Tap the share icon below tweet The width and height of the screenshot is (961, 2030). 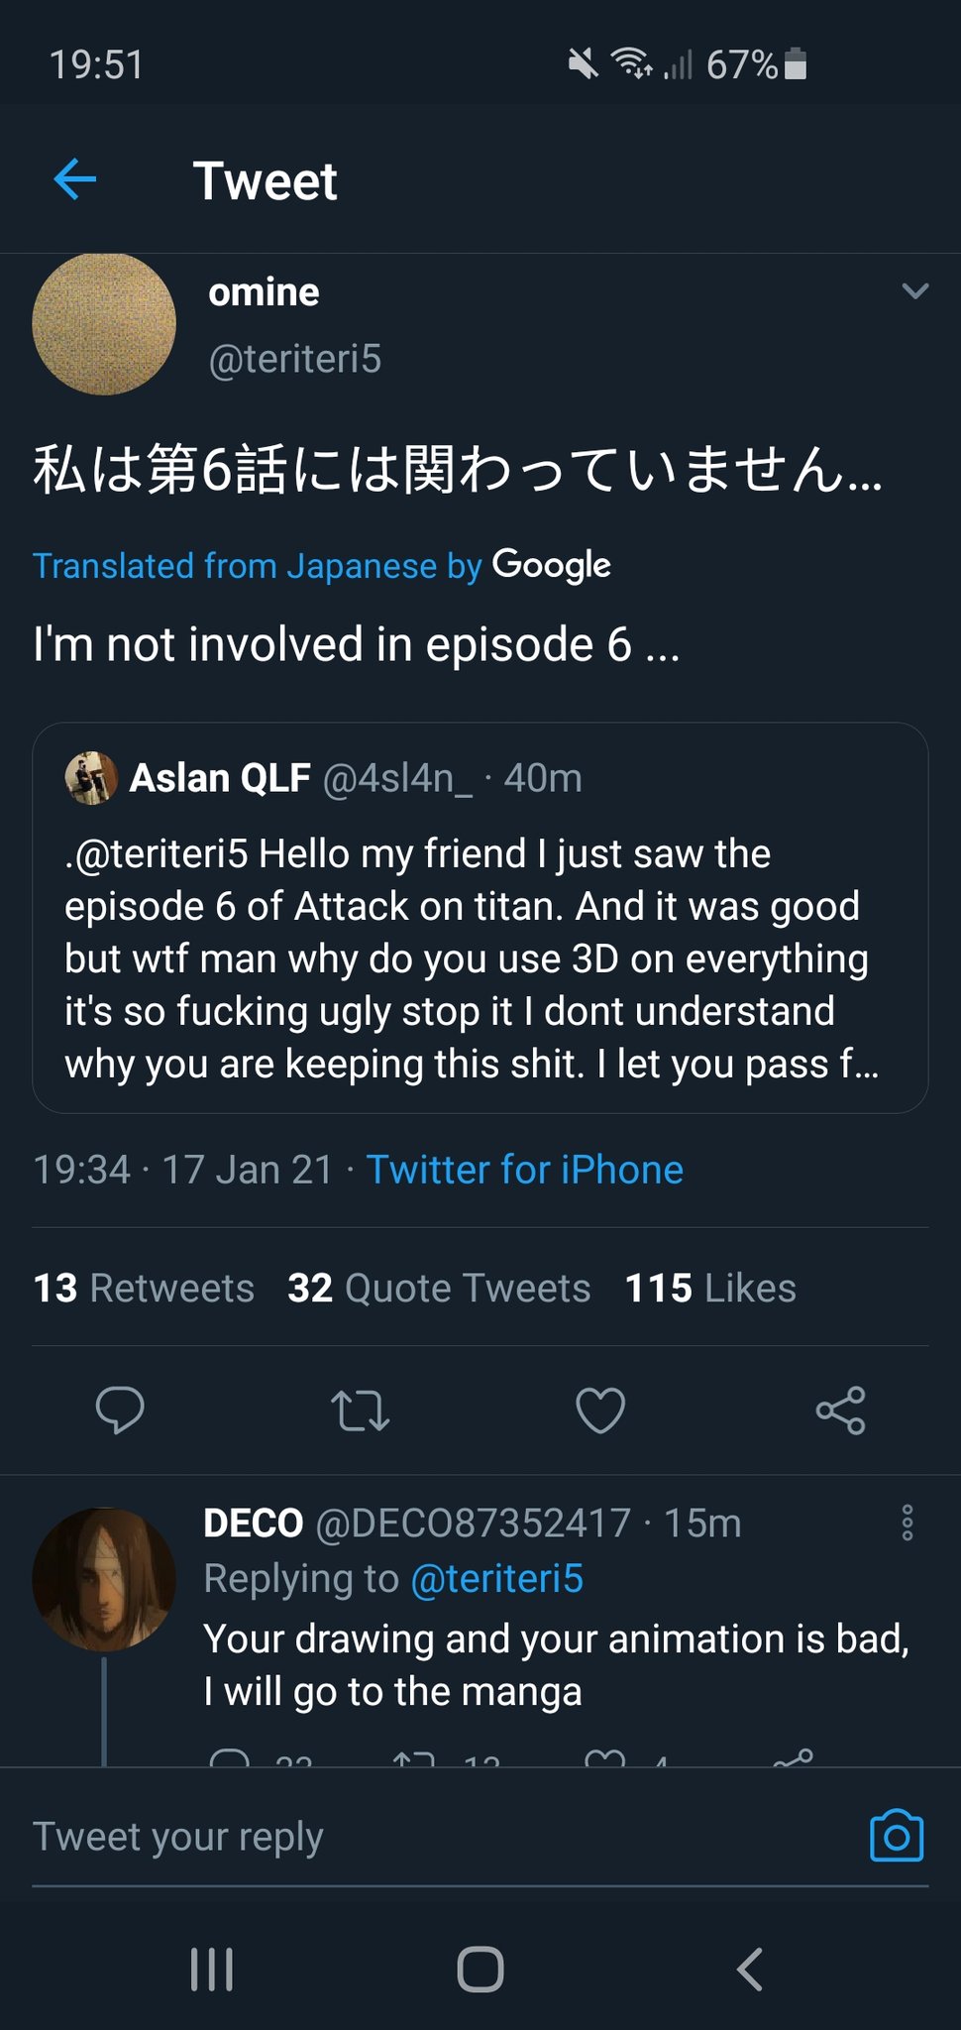pyautogui.click(x=840, y=1410)
